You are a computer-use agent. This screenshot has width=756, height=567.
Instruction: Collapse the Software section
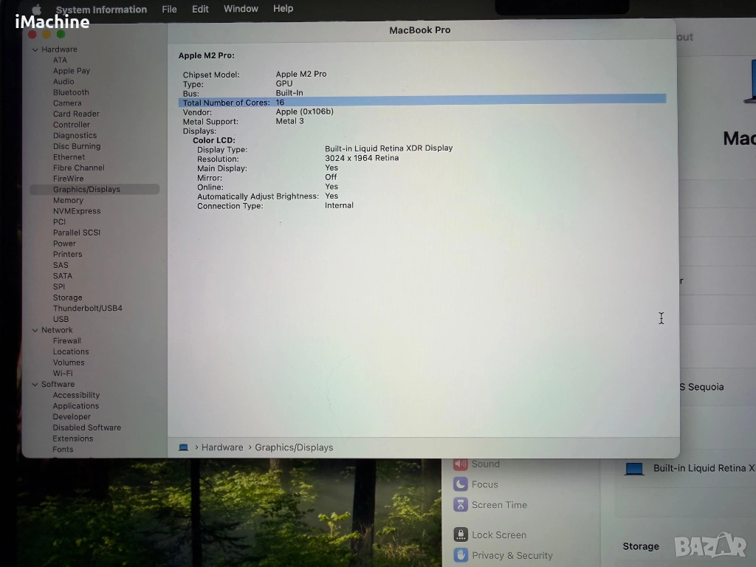35,385
